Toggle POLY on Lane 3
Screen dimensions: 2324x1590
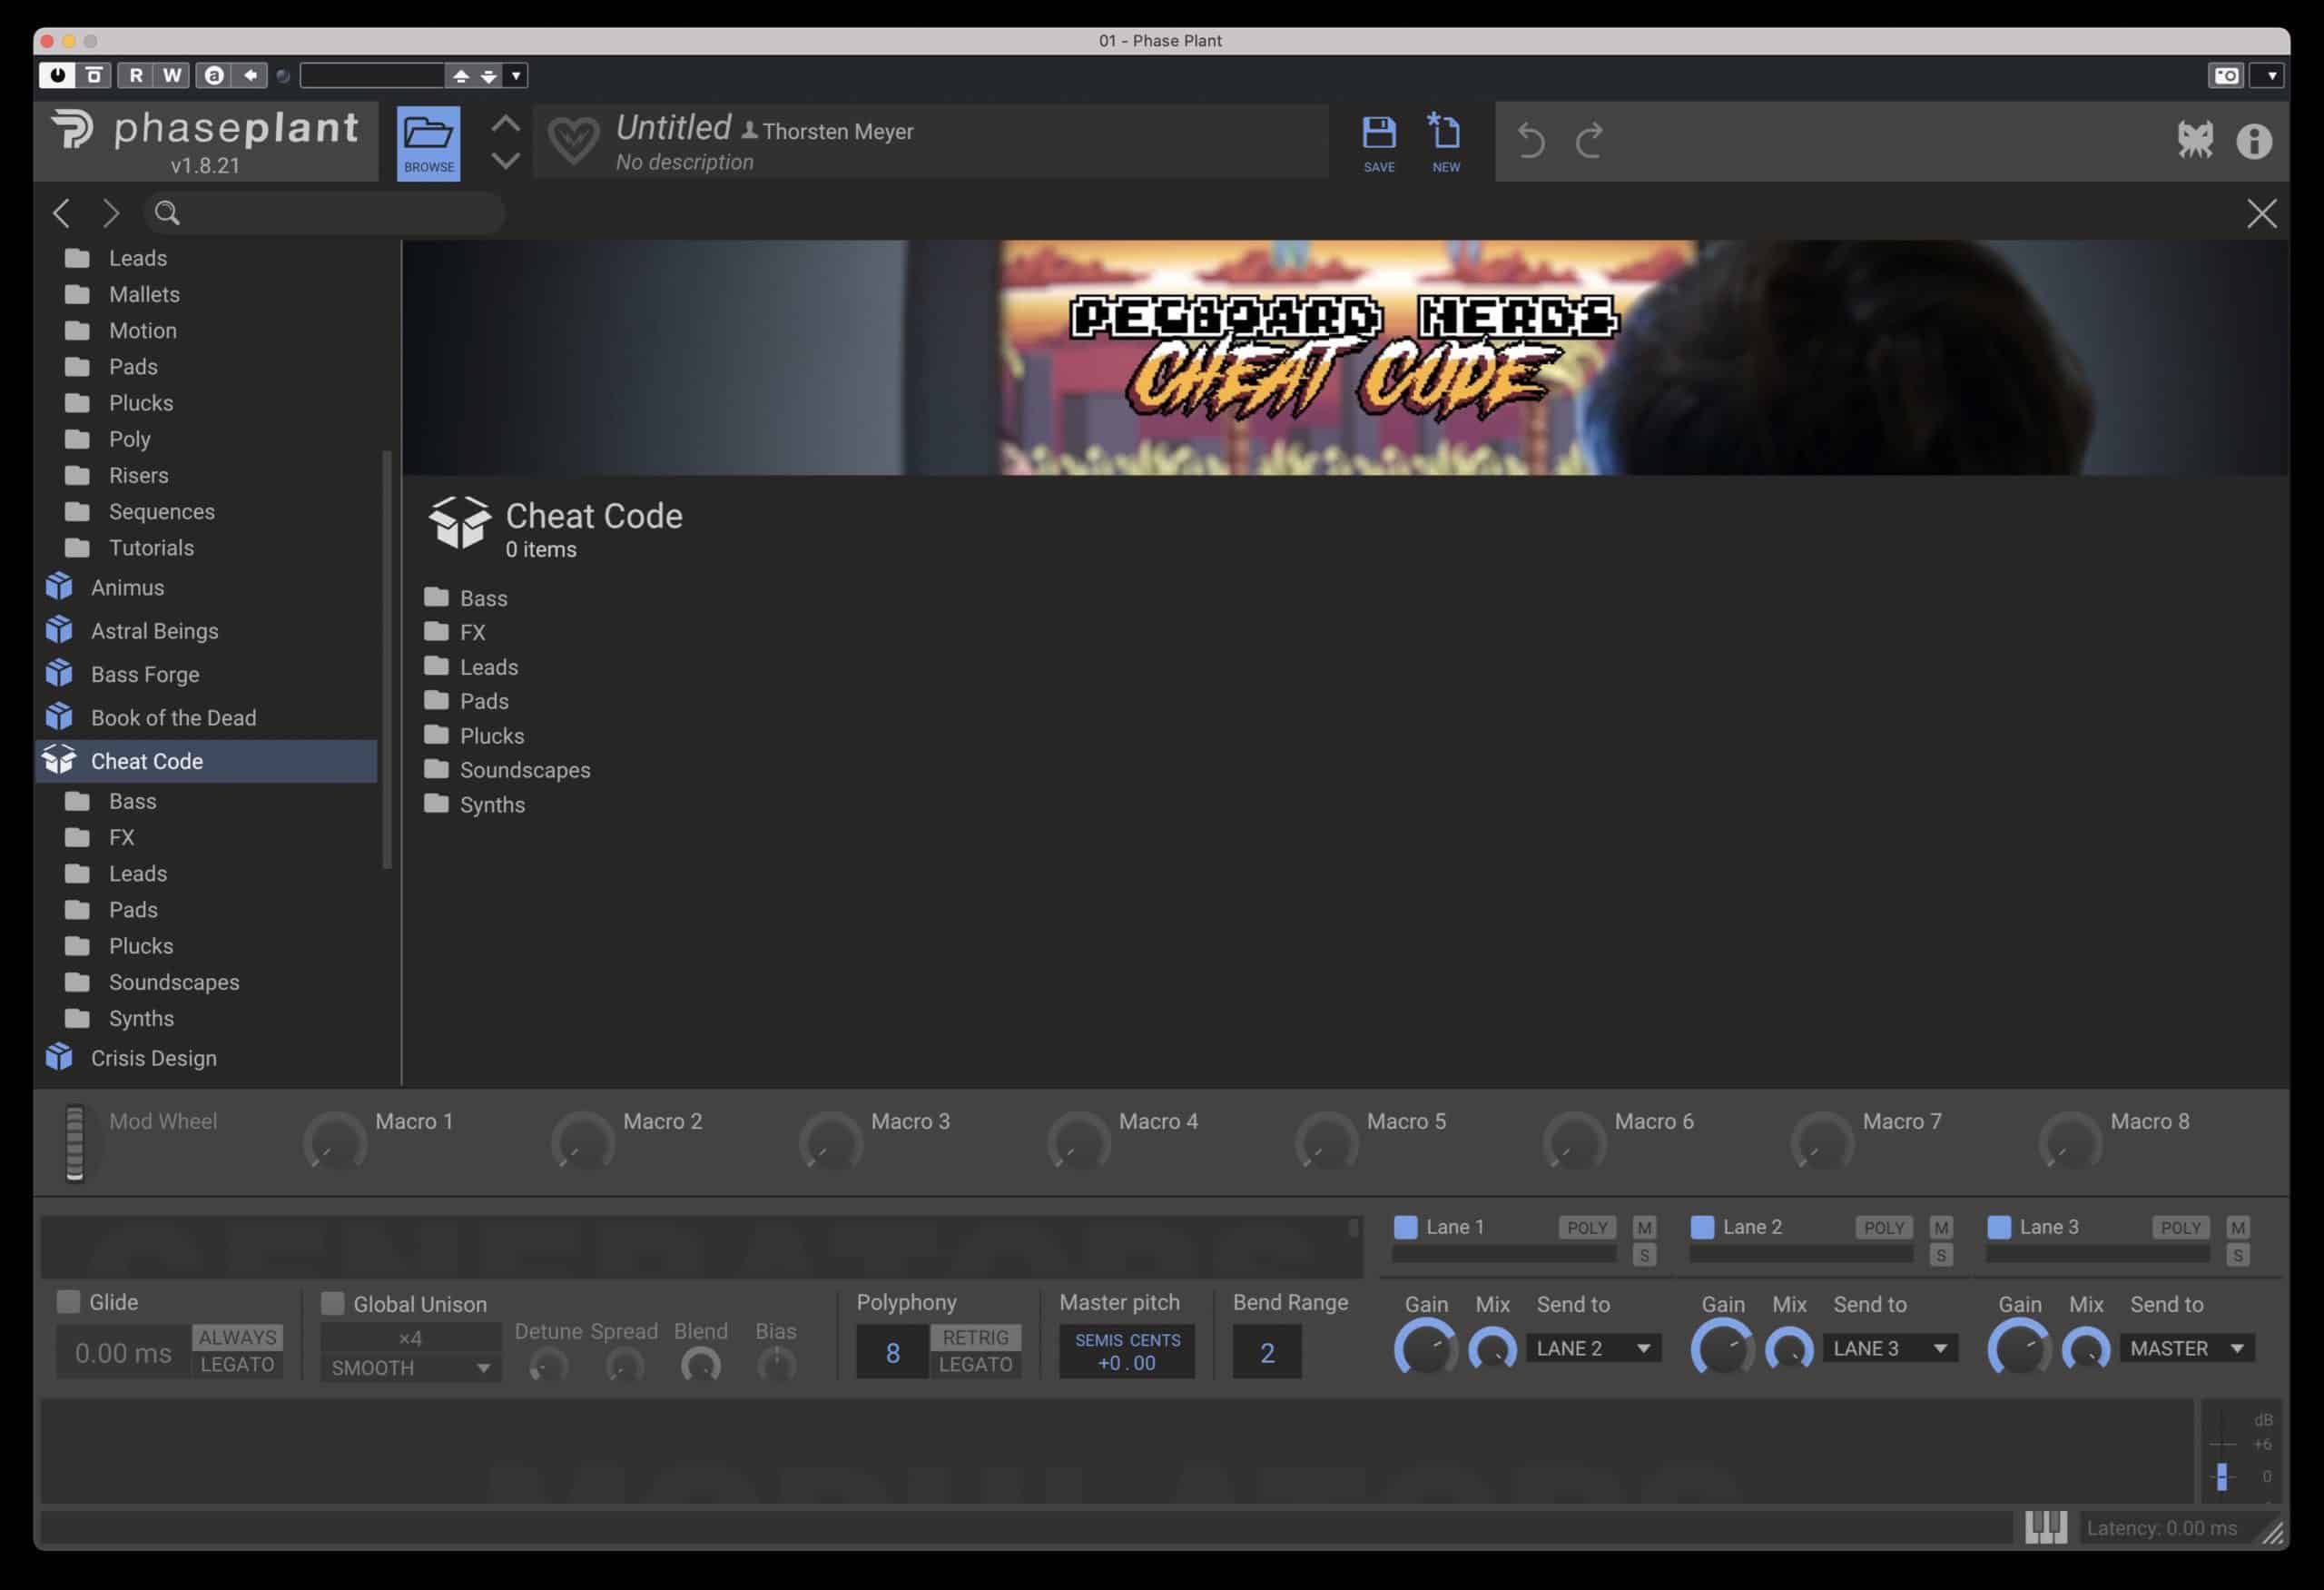[2180, 1227]
